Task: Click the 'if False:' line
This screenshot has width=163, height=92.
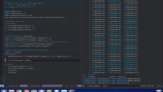Action: (x=9, y=64)
